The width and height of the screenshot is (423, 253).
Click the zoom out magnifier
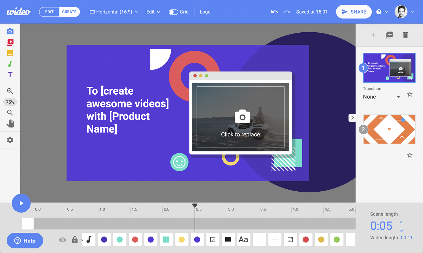10,113
